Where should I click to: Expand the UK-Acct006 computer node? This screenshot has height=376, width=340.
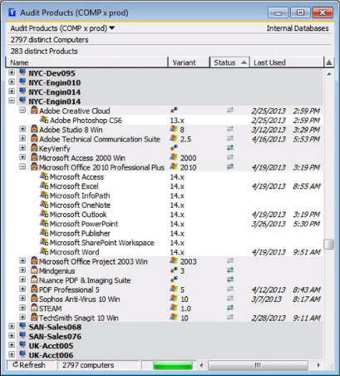[x=12, y=354]
